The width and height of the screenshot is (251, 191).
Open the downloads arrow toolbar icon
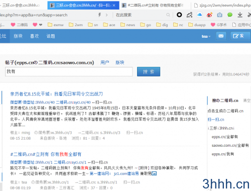[240, 15]
